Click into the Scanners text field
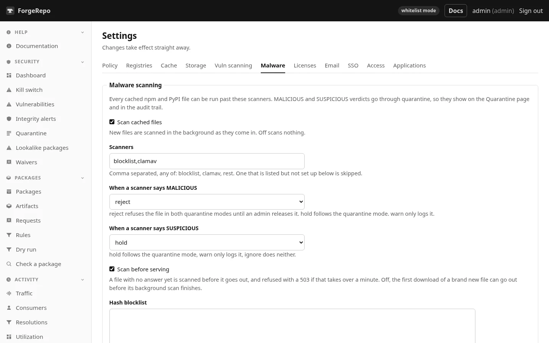Viewport: 549px width, 343px height. (x=207, y=161)
